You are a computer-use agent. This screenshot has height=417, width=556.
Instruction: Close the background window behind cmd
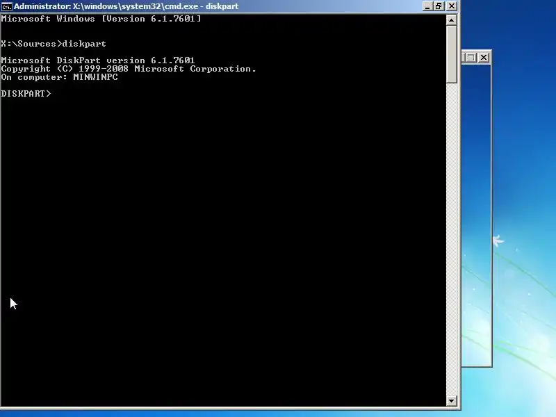(484, 58)
